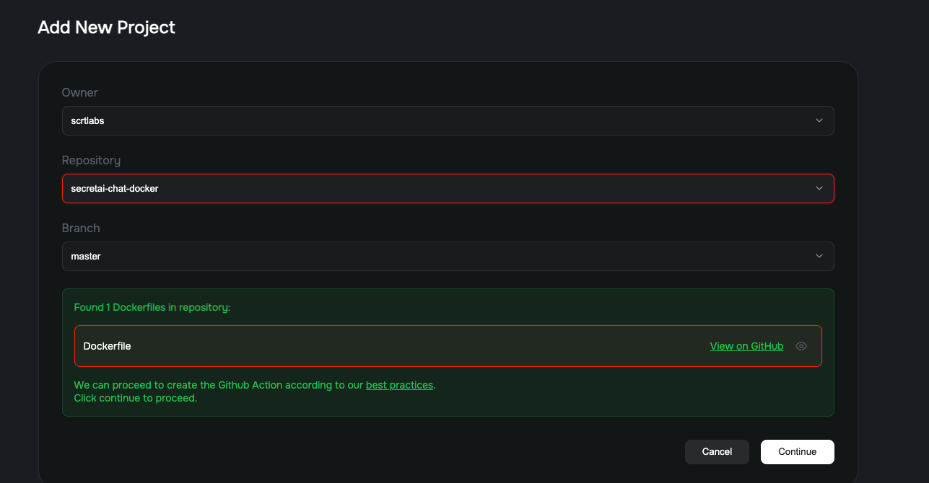Click the master branch value text

point(85,256)
